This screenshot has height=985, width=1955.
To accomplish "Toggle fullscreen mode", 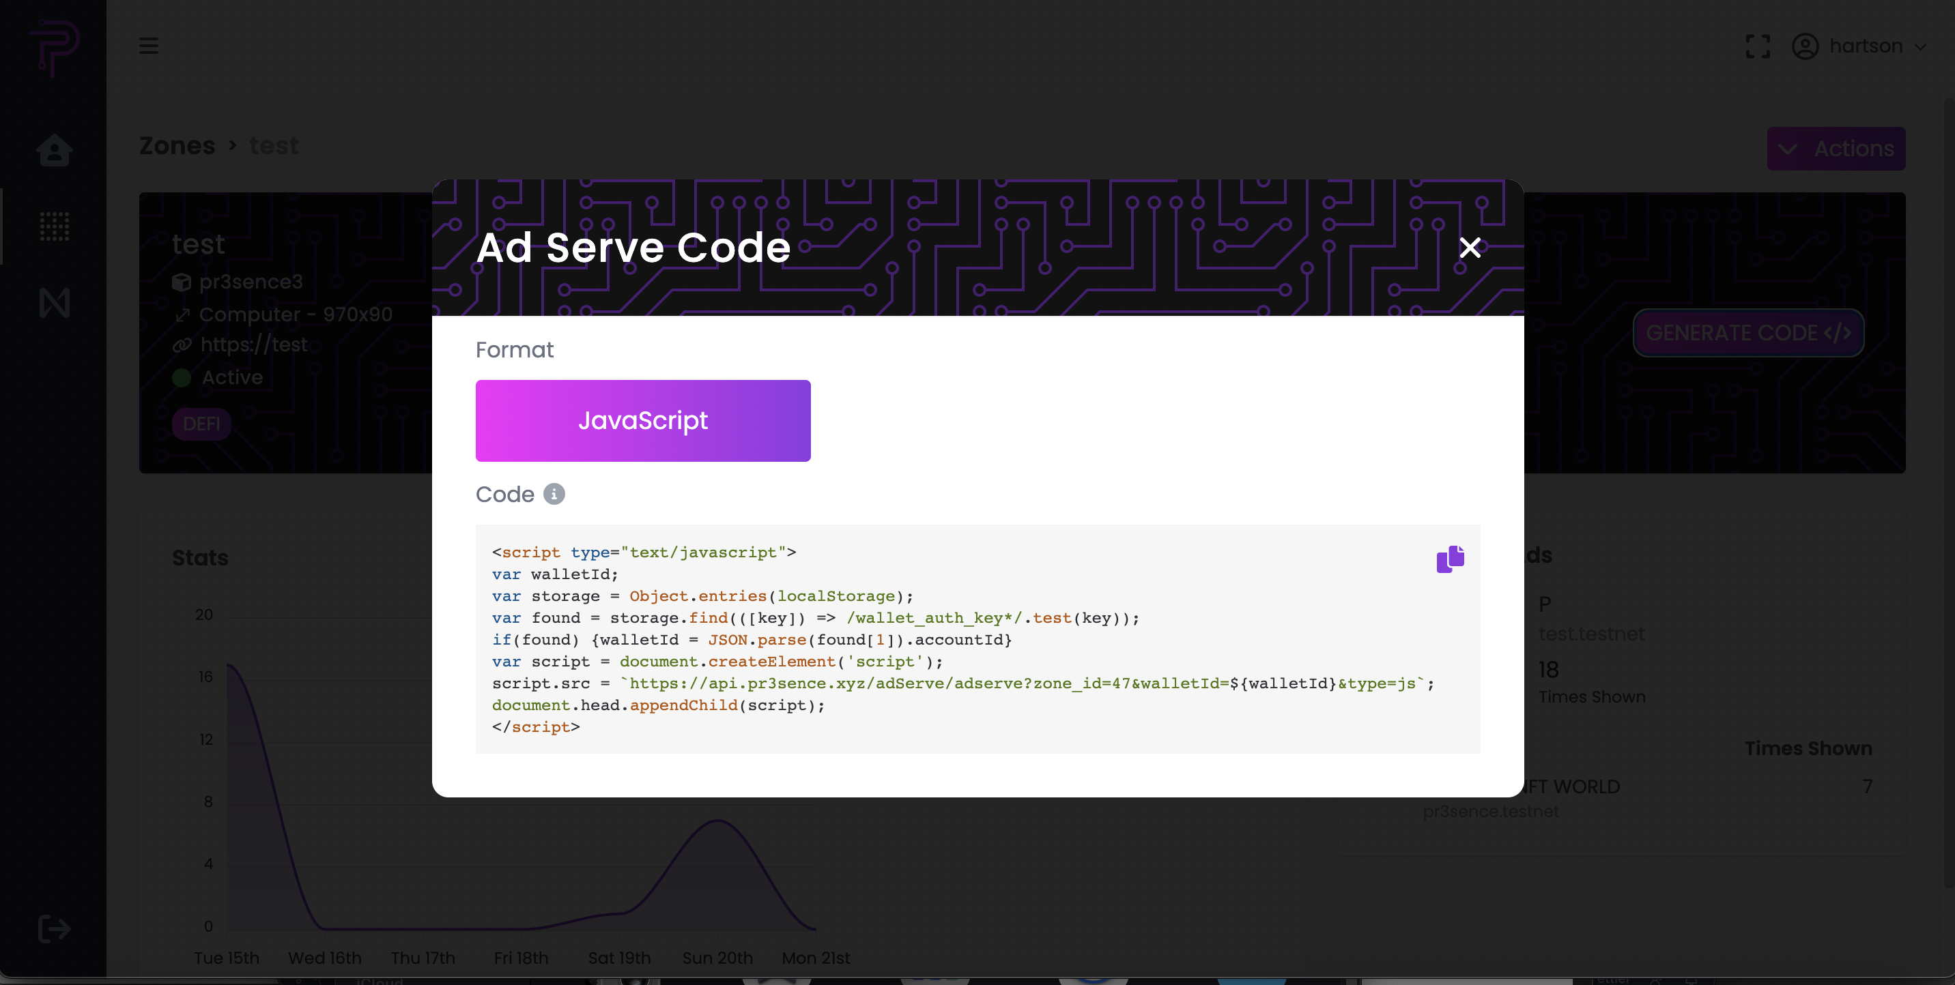I will point(1758,46).
